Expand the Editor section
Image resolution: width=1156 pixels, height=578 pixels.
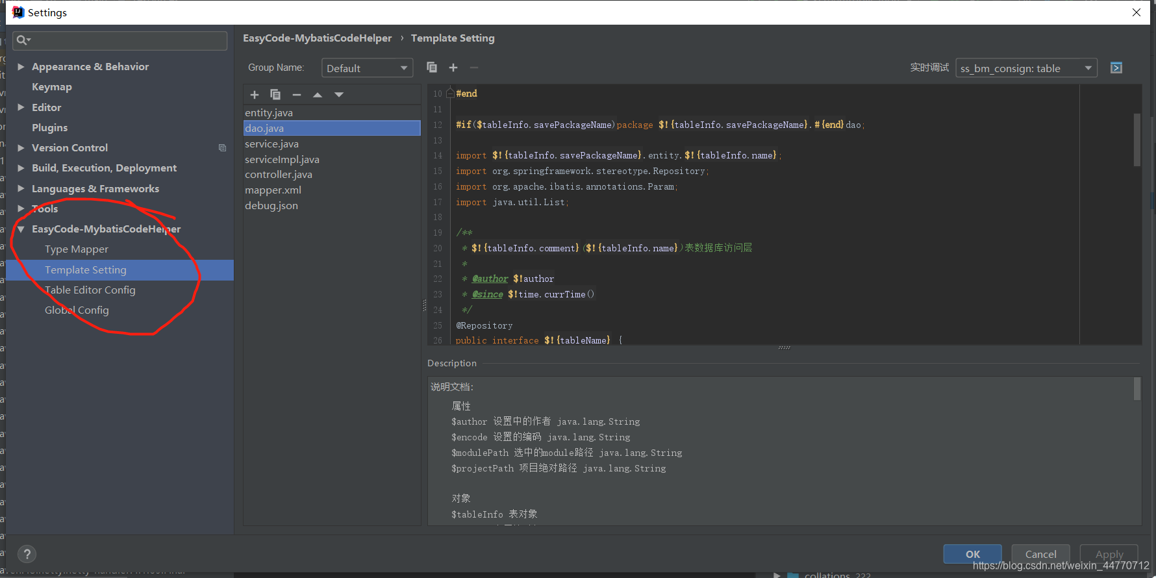point(21,107)
